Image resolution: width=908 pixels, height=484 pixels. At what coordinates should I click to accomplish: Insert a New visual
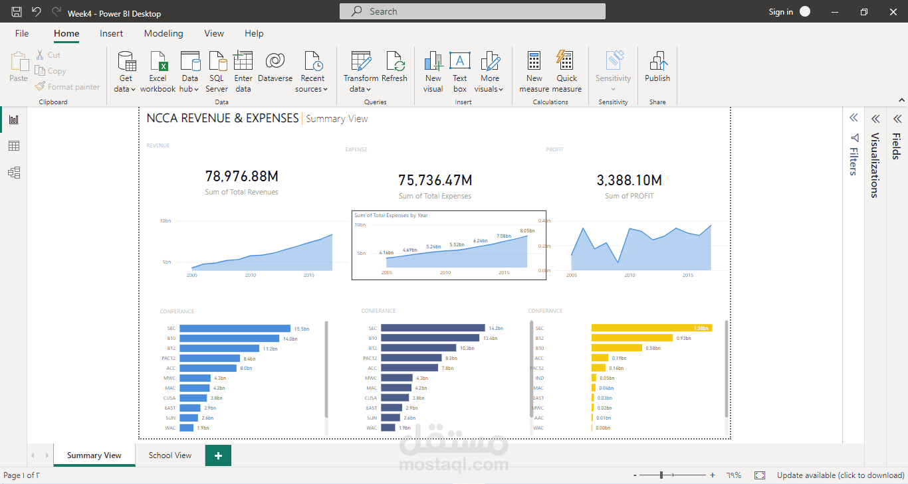click(x=433, y=72)
